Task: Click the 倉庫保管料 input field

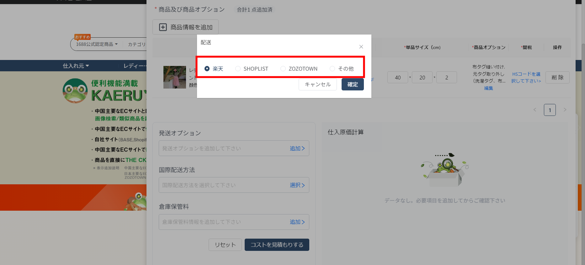Action: tap(234, 222)
